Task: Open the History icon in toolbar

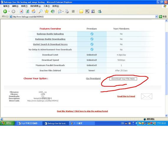Action: click(x=53, y=11)
